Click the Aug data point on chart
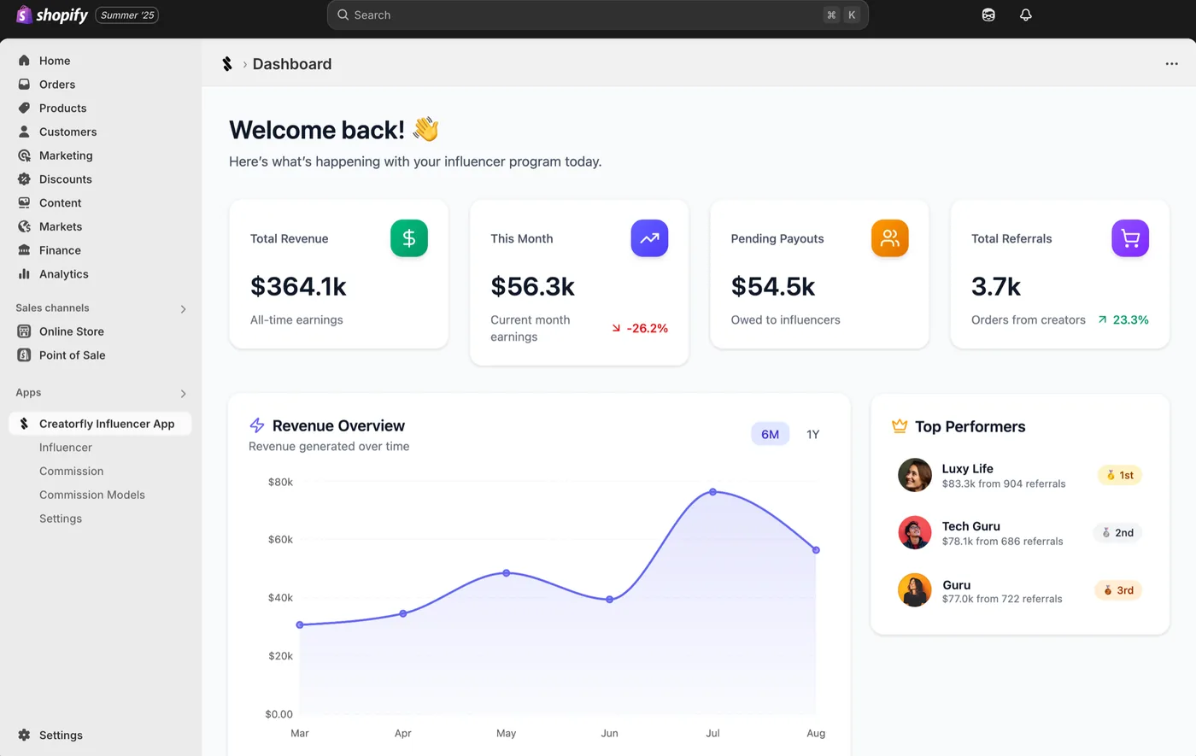Screen dimensions: 1196x756 pyautogui.click(x=816, y=550)
